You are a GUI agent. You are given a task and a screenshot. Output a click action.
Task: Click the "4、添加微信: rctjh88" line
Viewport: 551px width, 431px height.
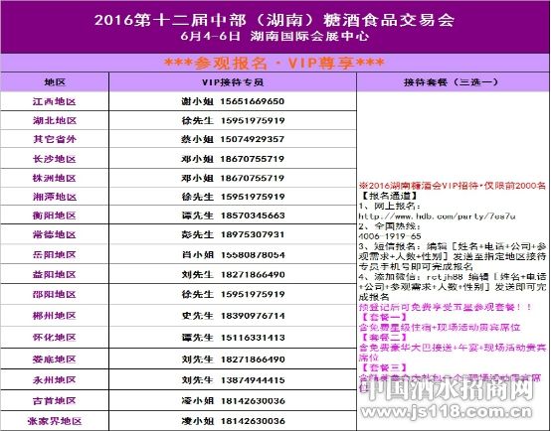tap(453, 287)
